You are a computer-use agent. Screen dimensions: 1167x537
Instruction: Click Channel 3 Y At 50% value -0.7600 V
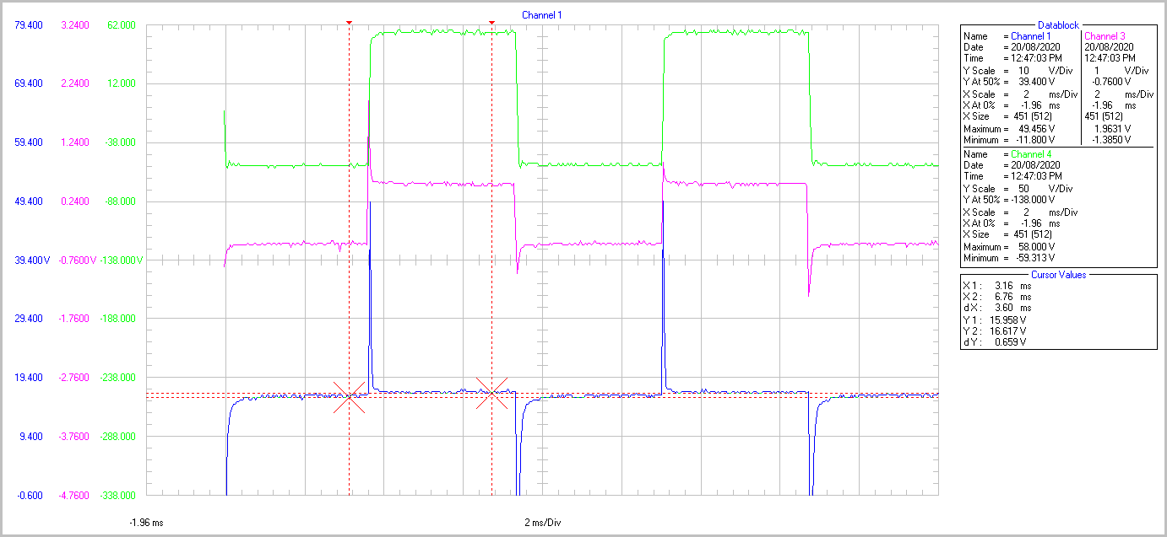pyautogui.click(x=1110, y=82)
